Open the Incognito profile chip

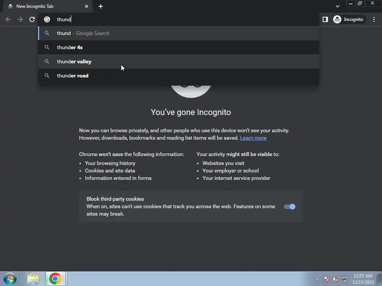click(x=348, y=19)
